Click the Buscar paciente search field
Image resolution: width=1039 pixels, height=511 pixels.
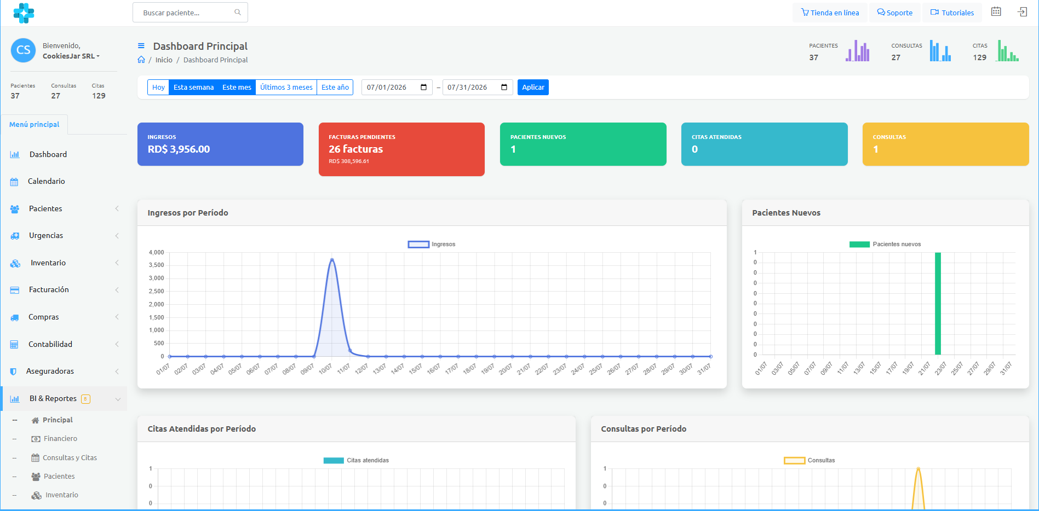point(190,12)
